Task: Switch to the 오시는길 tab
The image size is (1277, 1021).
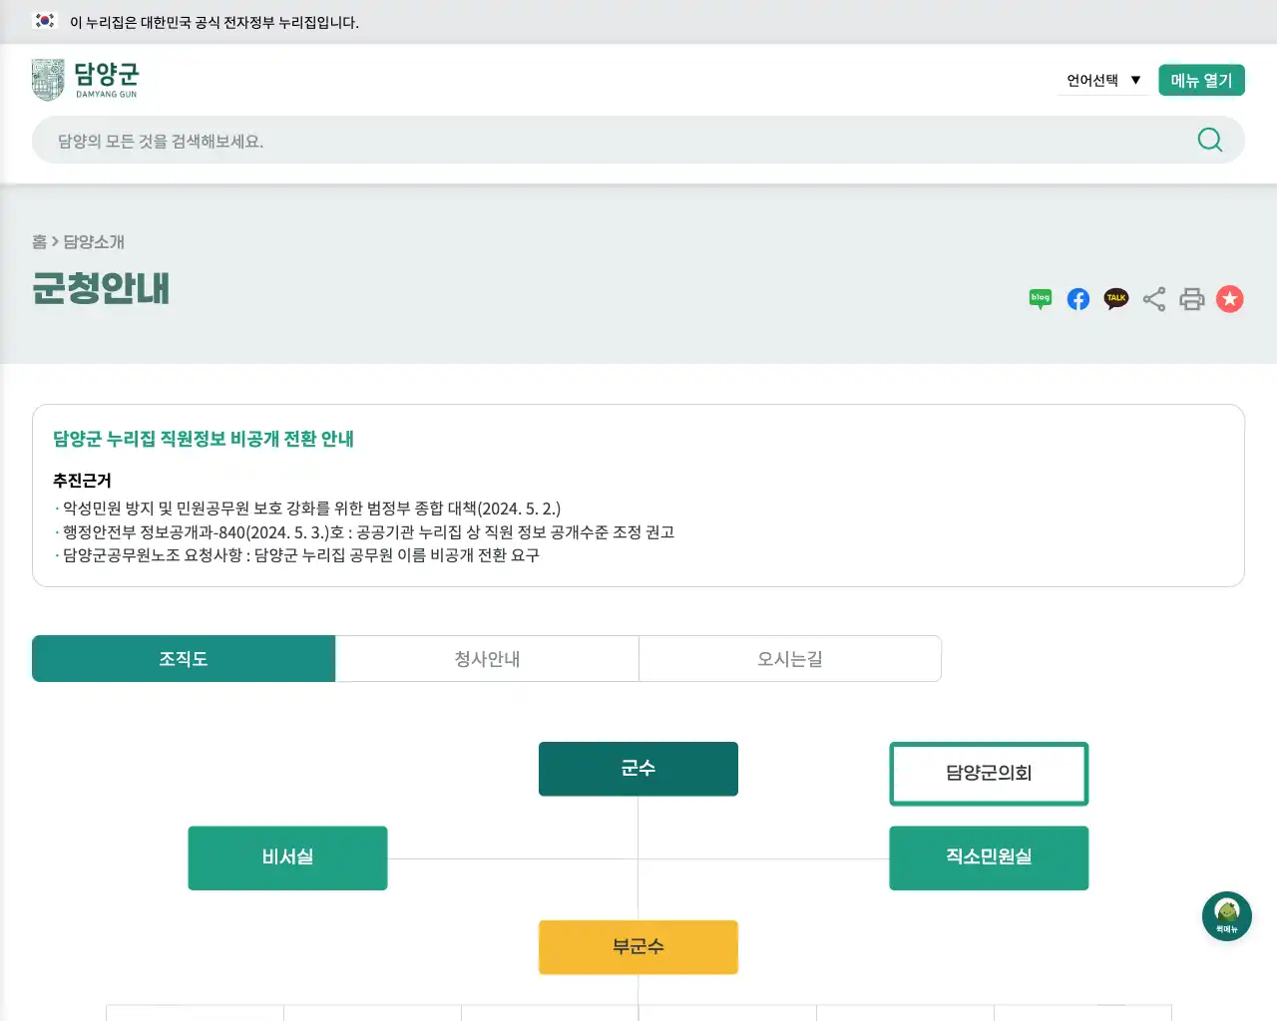Action: coord(789,658)
